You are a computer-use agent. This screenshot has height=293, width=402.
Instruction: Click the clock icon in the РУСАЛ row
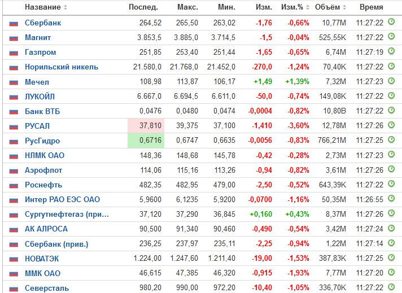tap(391, 125)
